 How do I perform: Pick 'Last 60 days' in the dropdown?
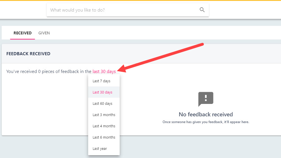click(x=104, y=103)
